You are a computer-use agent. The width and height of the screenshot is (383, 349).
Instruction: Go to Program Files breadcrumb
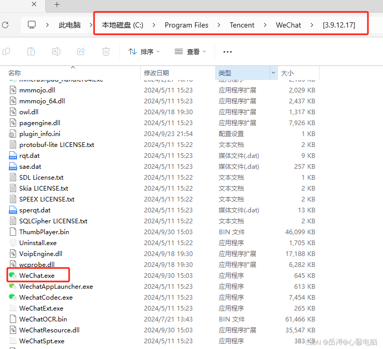pos(187,25)
